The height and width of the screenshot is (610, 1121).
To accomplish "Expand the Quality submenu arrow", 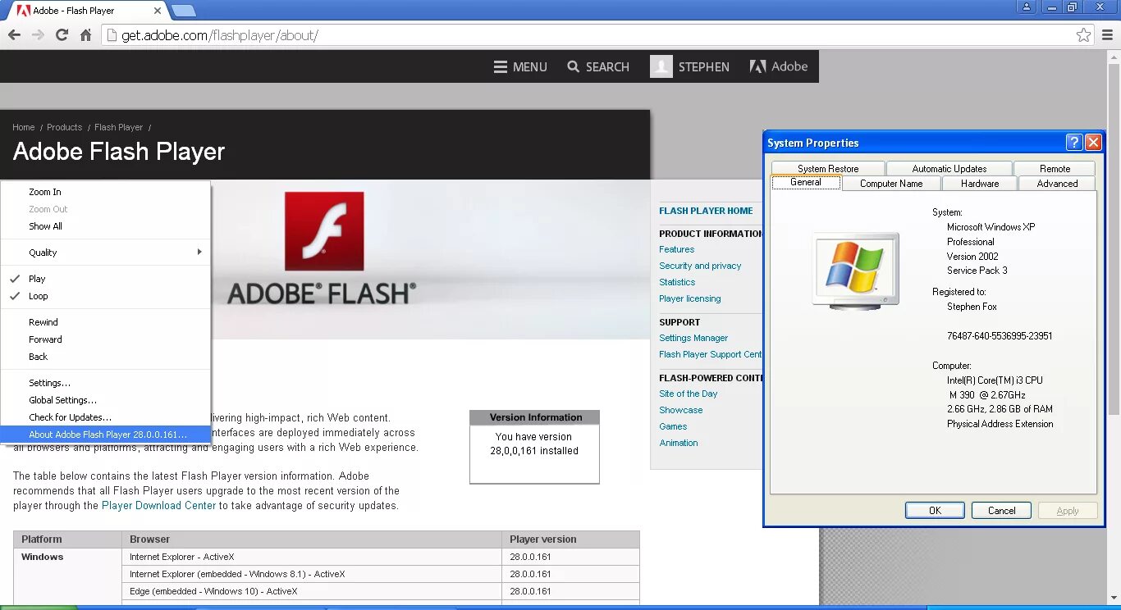I will [199, 252].
